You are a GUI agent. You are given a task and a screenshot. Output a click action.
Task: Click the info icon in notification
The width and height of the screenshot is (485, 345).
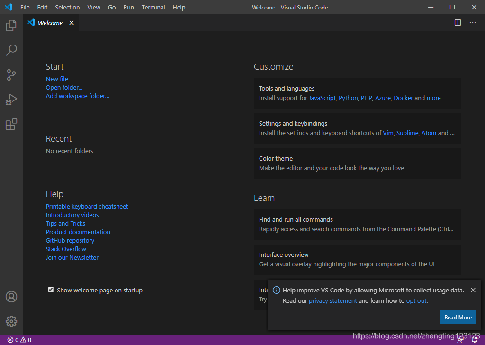coord(276,290)
